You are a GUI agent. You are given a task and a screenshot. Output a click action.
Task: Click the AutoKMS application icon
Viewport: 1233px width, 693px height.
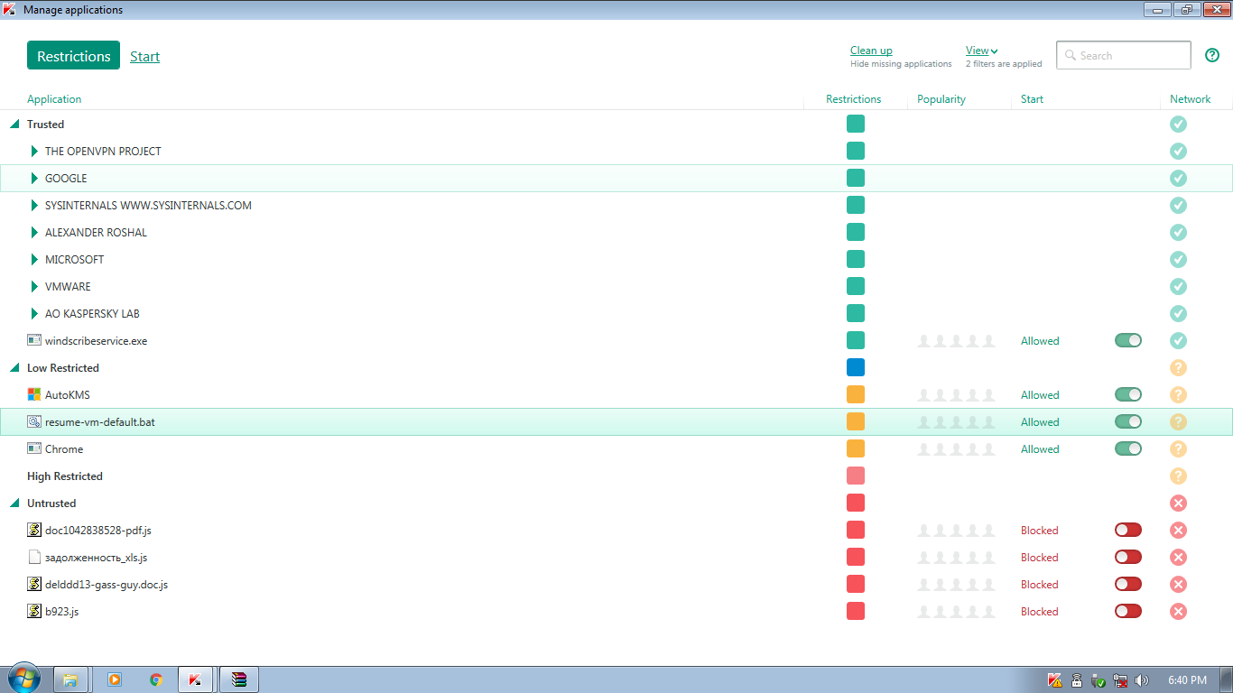click(34, 394)
